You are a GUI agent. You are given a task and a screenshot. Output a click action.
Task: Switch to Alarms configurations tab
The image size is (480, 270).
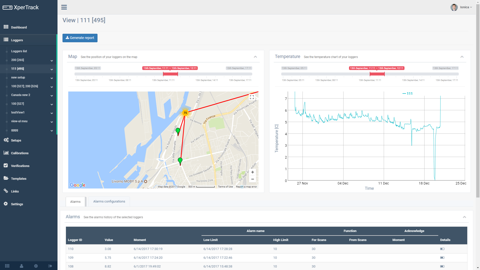click(x=109, y=201)
